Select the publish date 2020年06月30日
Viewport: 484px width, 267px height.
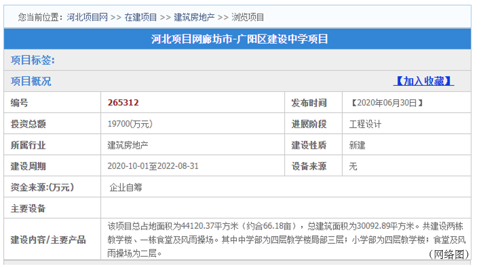(x=387, y=103)
